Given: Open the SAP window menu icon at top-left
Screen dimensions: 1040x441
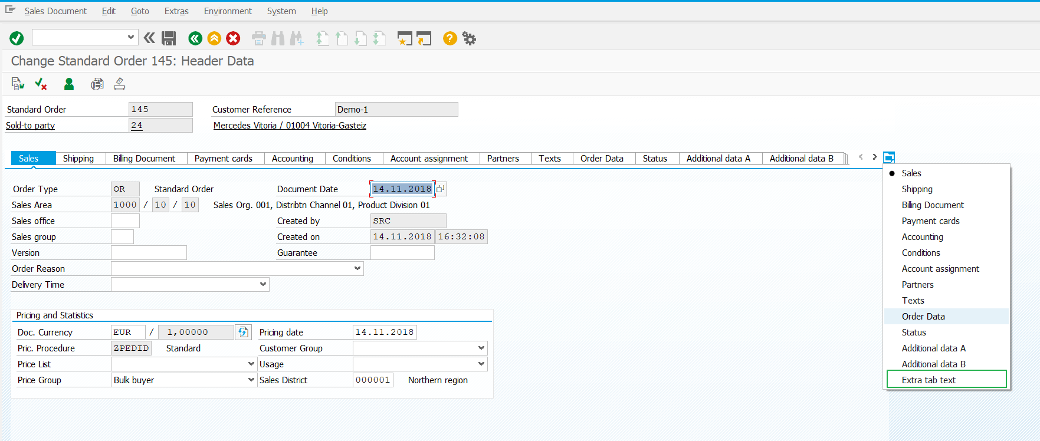Looking at the screenshot, I should coord(10,10).
